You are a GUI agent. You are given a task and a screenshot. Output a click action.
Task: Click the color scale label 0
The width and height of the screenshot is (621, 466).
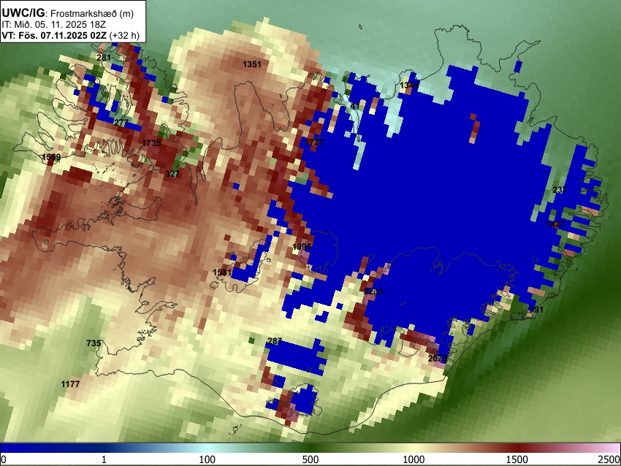click(4, 459)
